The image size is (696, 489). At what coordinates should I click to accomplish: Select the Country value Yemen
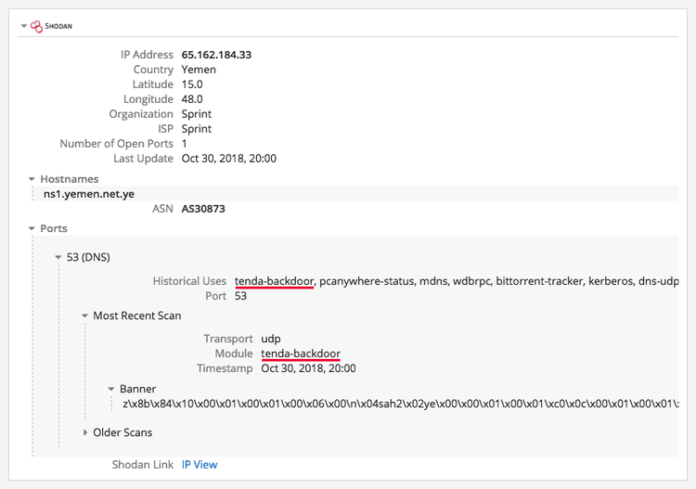click(199, 70)
